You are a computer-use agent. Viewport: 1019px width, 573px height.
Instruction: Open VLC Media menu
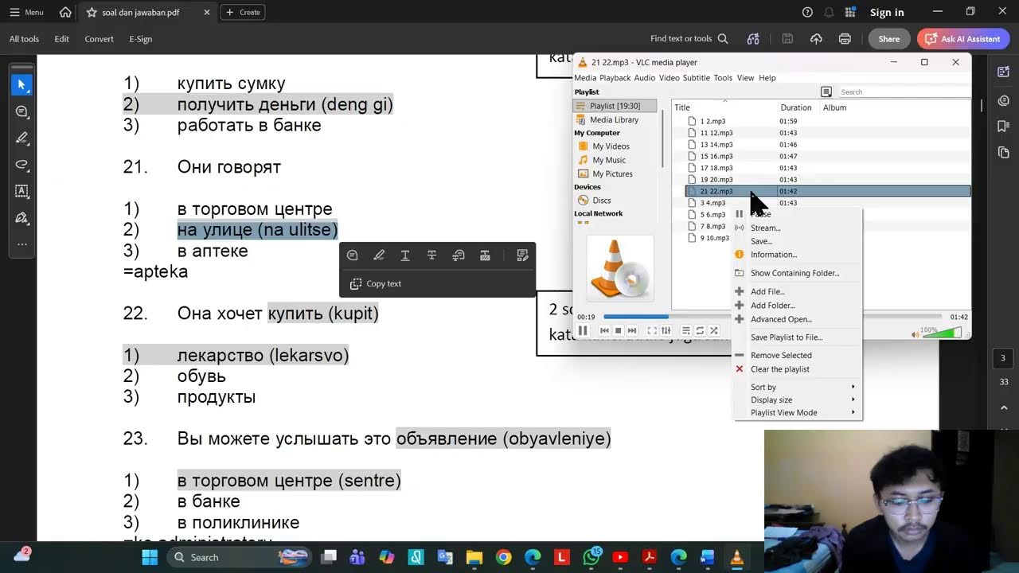[585, 78]
